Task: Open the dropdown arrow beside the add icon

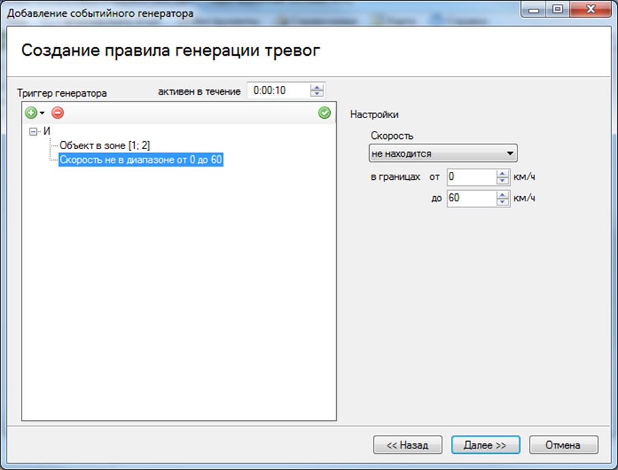Action: pyautogui.click(x=42, y=113)
